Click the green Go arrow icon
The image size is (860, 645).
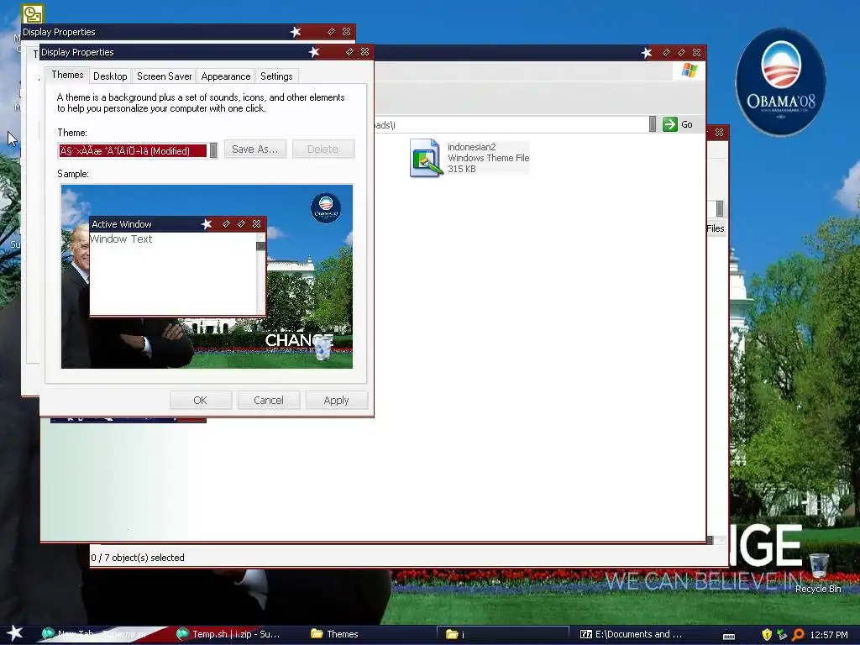(x=669, y=124)
